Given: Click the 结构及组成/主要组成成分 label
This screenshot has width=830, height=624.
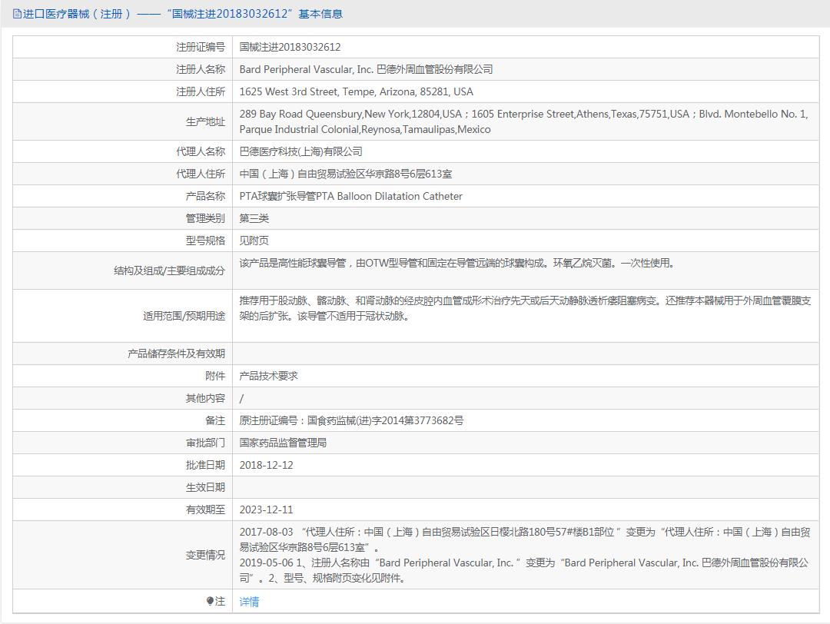Looking at the screenshot, I should tap(169, 271).
